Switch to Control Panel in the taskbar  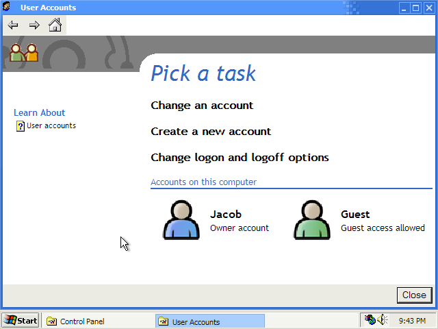[x=97, y=321]
